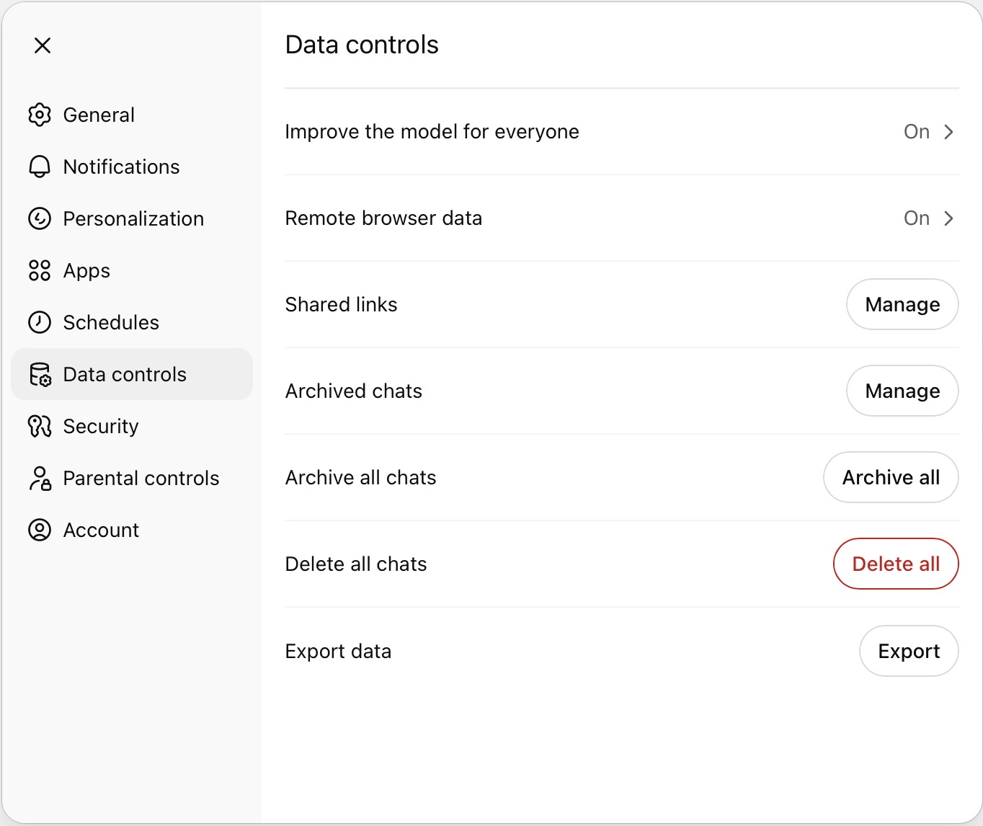Toggle Improve the model On status
Screen dimensions: 983x826
917,132
